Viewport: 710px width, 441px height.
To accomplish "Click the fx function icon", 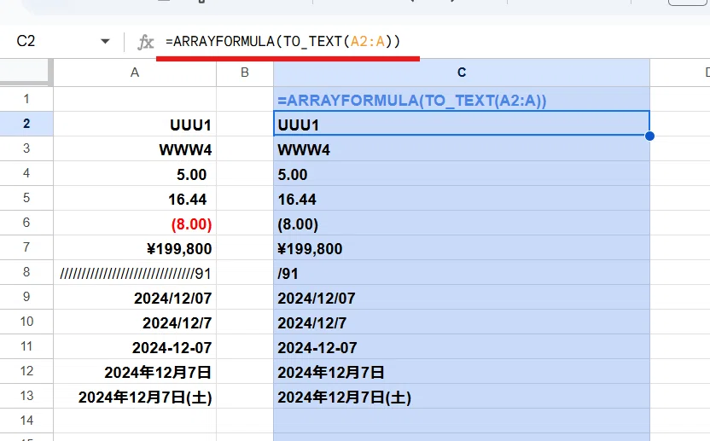I will coord(145,42).
